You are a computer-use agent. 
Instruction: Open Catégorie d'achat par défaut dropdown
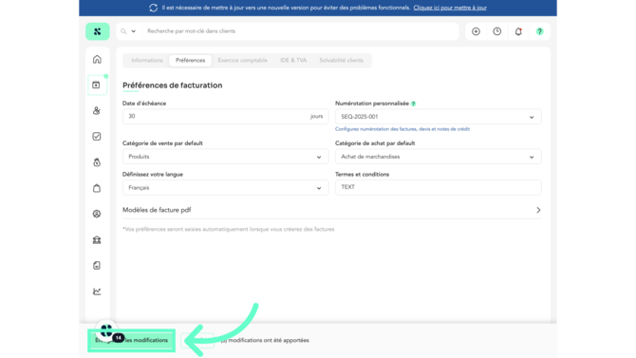click(438, 157)
